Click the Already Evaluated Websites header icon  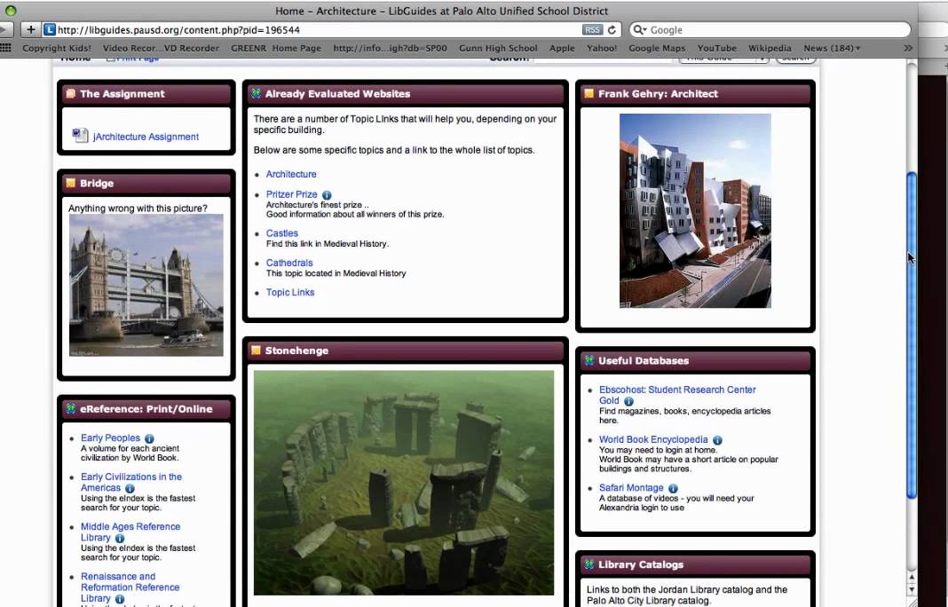pos(256,94)
